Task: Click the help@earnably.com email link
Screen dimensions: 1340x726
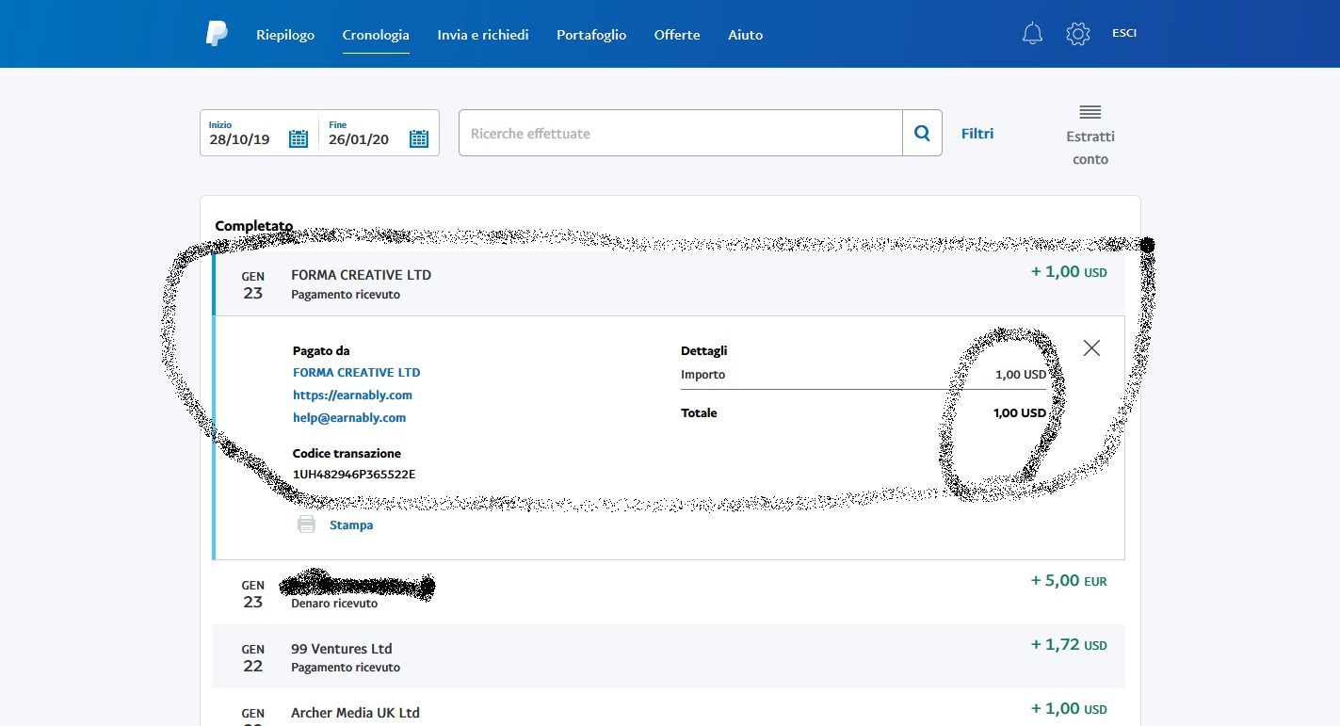Action: click(349, 418)
